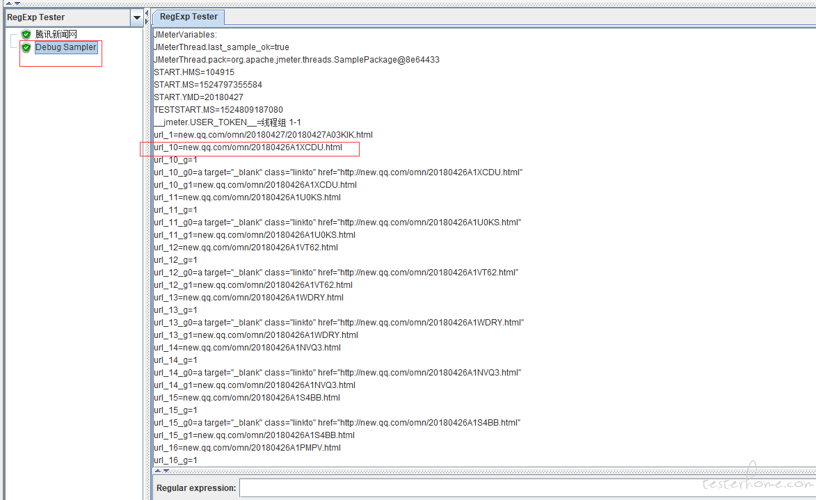The height and width of the screenshot is (500, 816).
Task: Click the TESTSTART.MS=1524809187080 line
Action: click(218, 110)
